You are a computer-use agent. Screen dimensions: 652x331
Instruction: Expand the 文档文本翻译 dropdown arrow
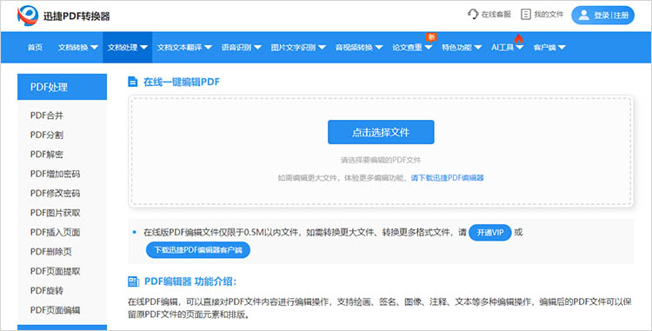pyautogui.click(x=208, y=48)
